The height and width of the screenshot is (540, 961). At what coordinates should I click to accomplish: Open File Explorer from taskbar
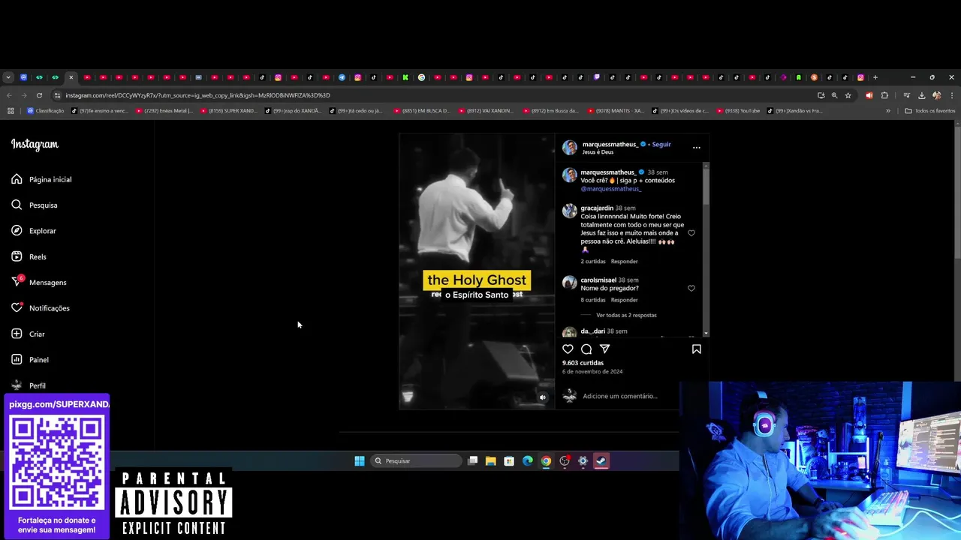(491, 460)
